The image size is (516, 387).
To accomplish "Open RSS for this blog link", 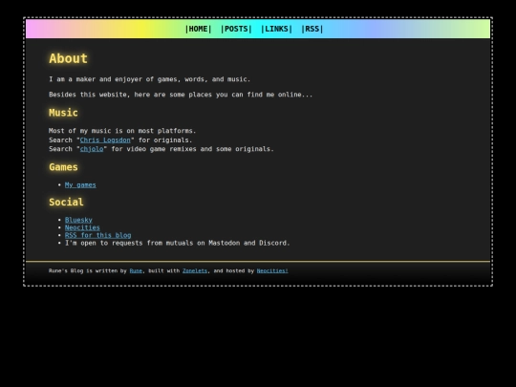I will point(98,235).
